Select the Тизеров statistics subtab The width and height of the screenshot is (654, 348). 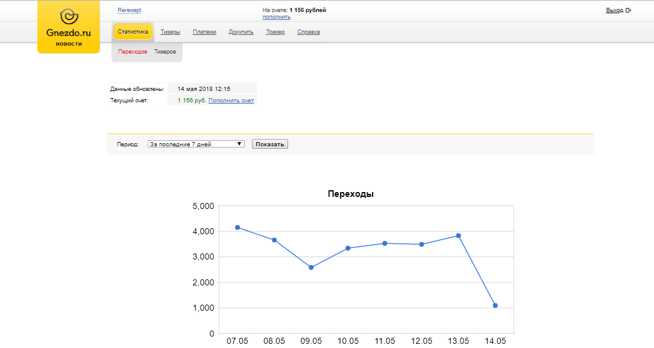165,52
